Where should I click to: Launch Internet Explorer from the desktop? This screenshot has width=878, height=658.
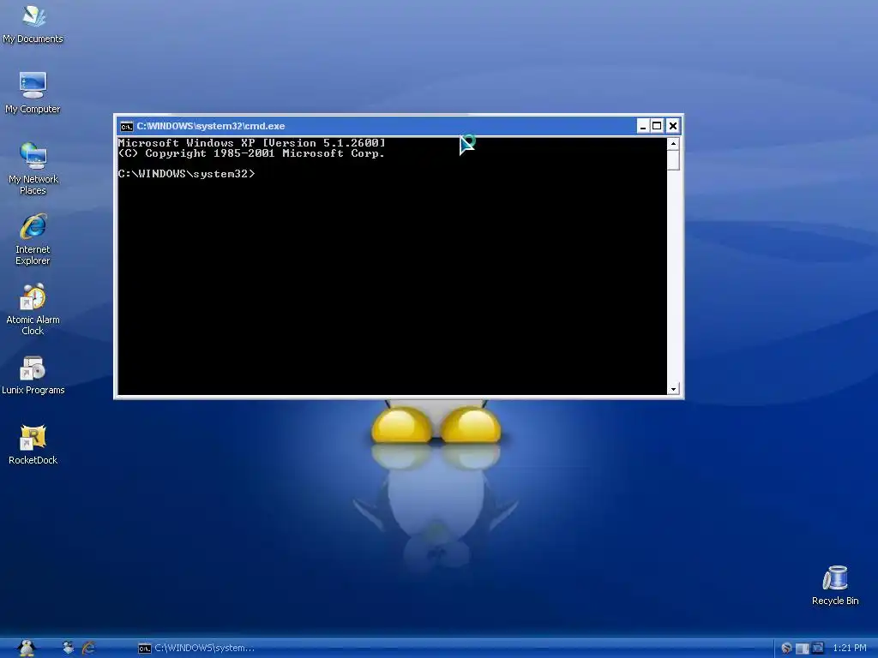(33, 238)
